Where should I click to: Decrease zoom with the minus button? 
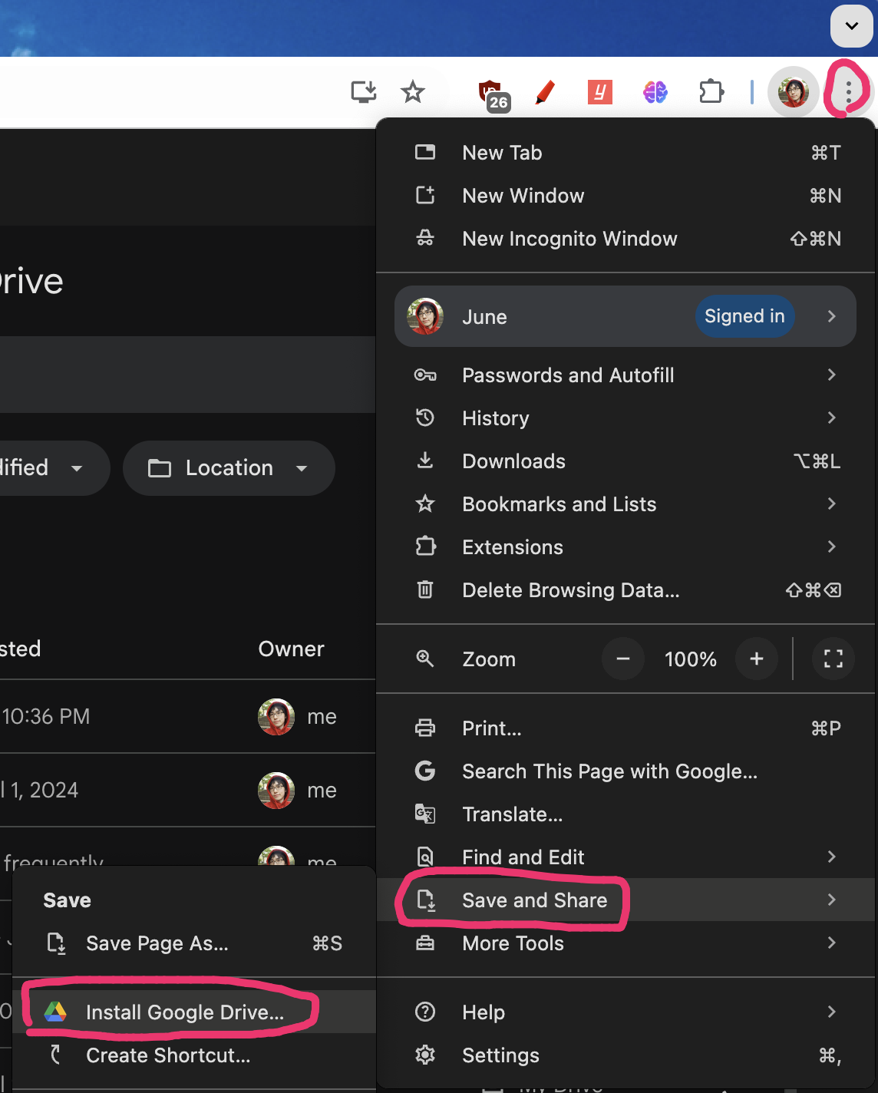click(623, 659)
